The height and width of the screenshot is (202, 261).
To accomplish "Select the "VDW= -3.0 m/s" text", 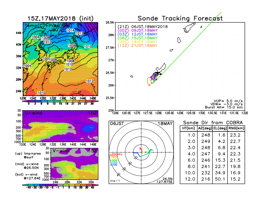I will tap(226, 104).
